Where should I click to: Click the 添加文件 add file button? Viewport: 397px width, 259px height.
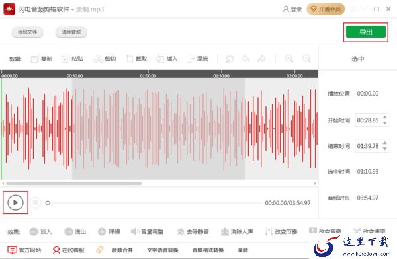(27, 32)
